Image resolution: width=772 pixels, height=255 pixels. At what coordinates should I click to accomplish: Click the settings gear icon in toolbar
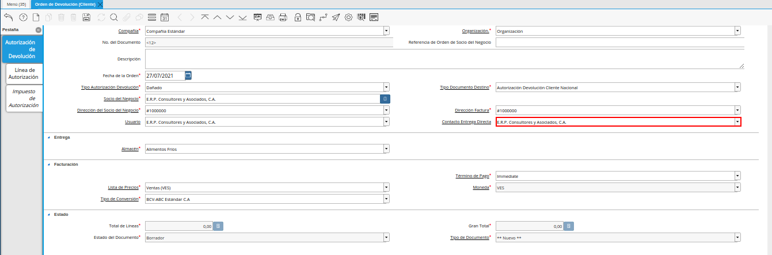[x=348, y=17]
